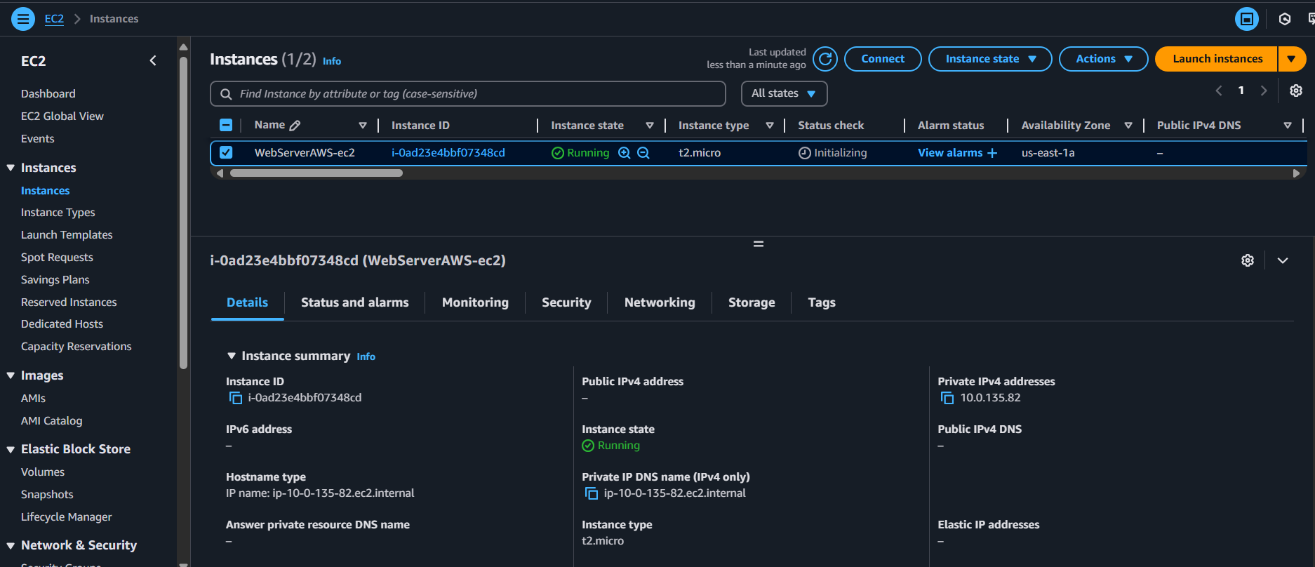Copy the private IPv4 address 10.0.135.82
Viewport: 1315px width, 567px height.
947,398
